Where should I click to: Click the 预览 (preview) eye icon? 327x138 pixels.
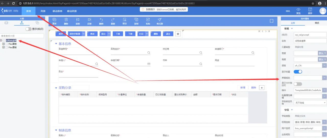(298, 9)
